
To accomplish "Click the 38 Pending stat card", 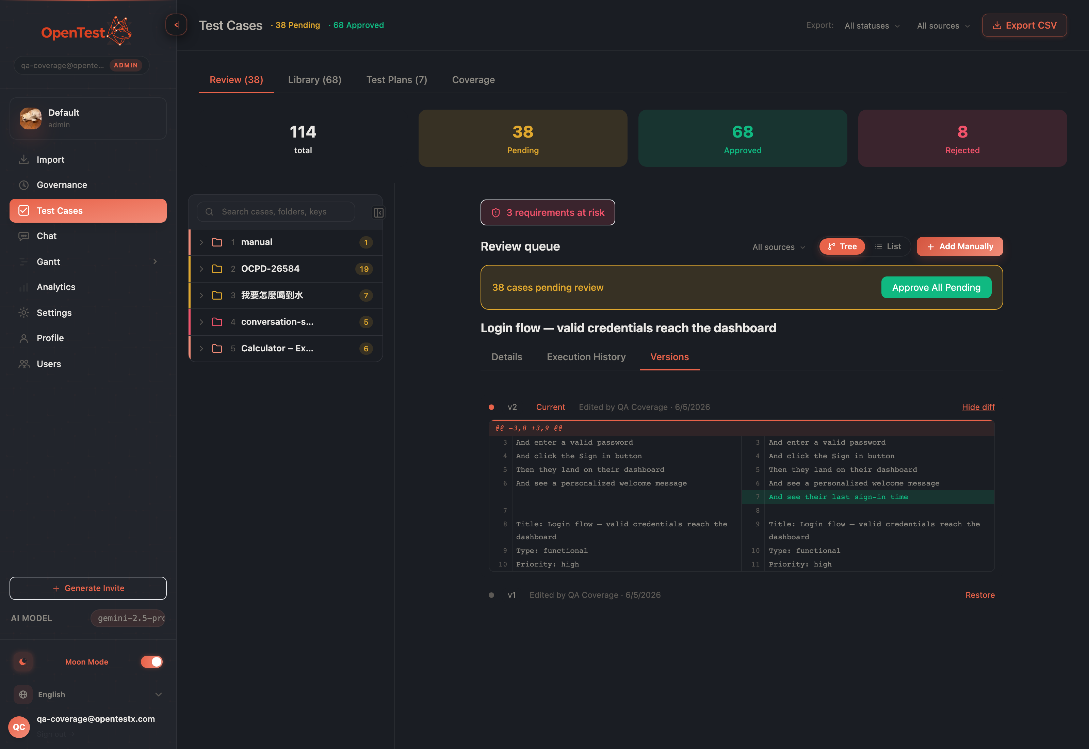I will [x=522, y=138].
